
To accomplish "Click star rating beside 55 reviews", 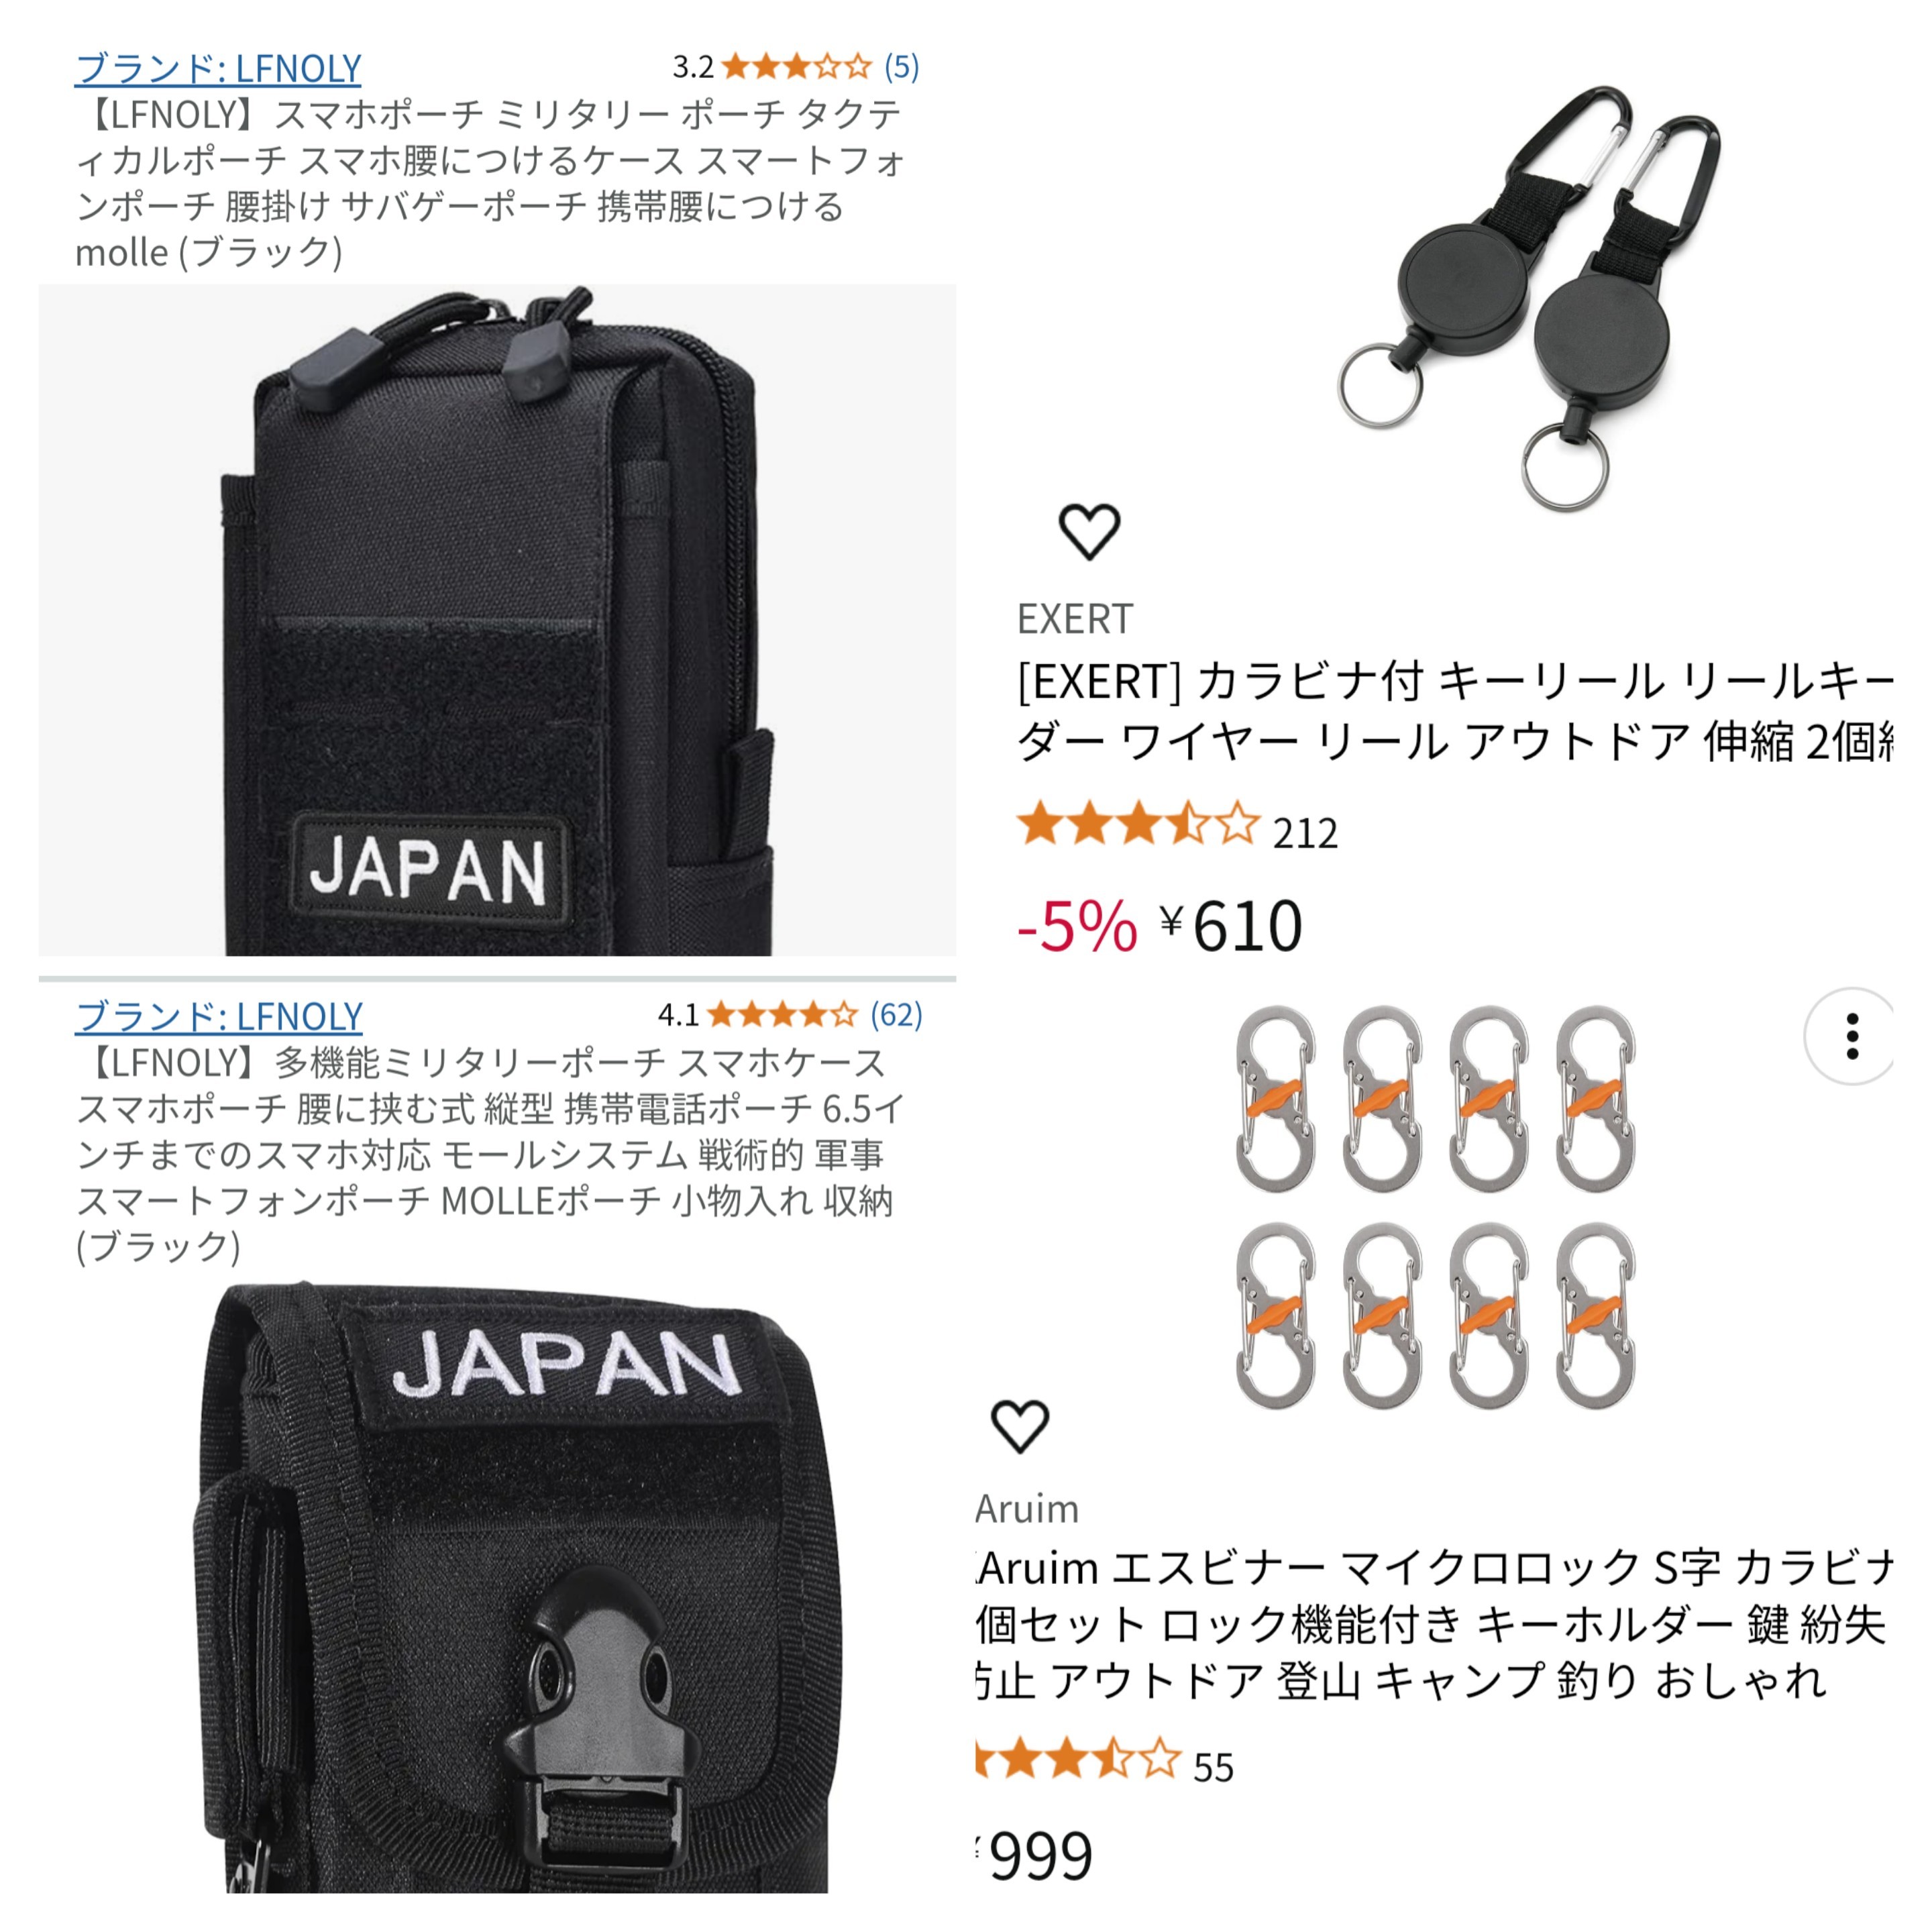I will [1078, 1757].
